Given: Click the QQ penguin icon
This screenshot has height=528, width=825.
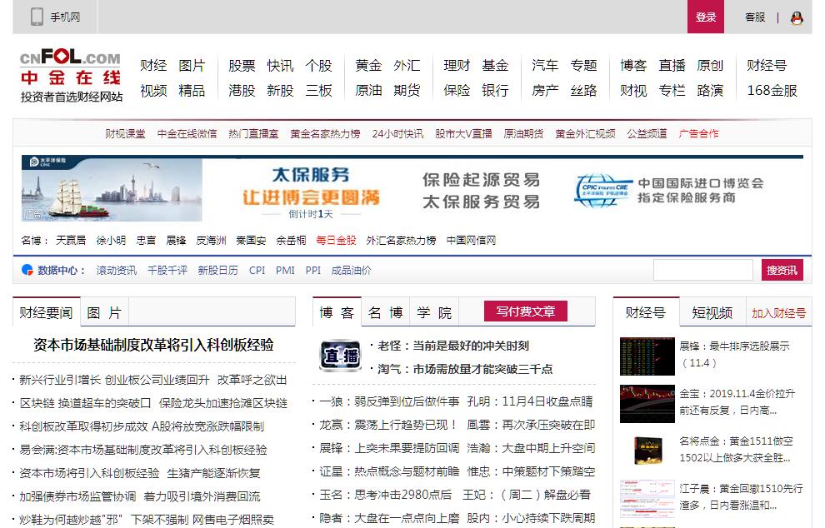Looking at the screenshot, I should (x=797, y=17).
